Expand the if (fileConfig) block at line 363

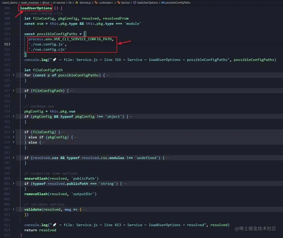click(13, 132)
